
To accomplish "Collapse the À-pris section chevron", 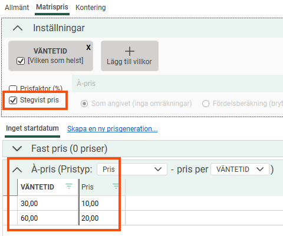I will 17,169.
